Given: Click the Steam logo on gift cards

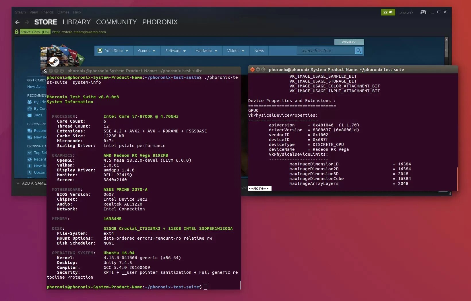Looking at the screenshot, I should click(x=54, y=61).
